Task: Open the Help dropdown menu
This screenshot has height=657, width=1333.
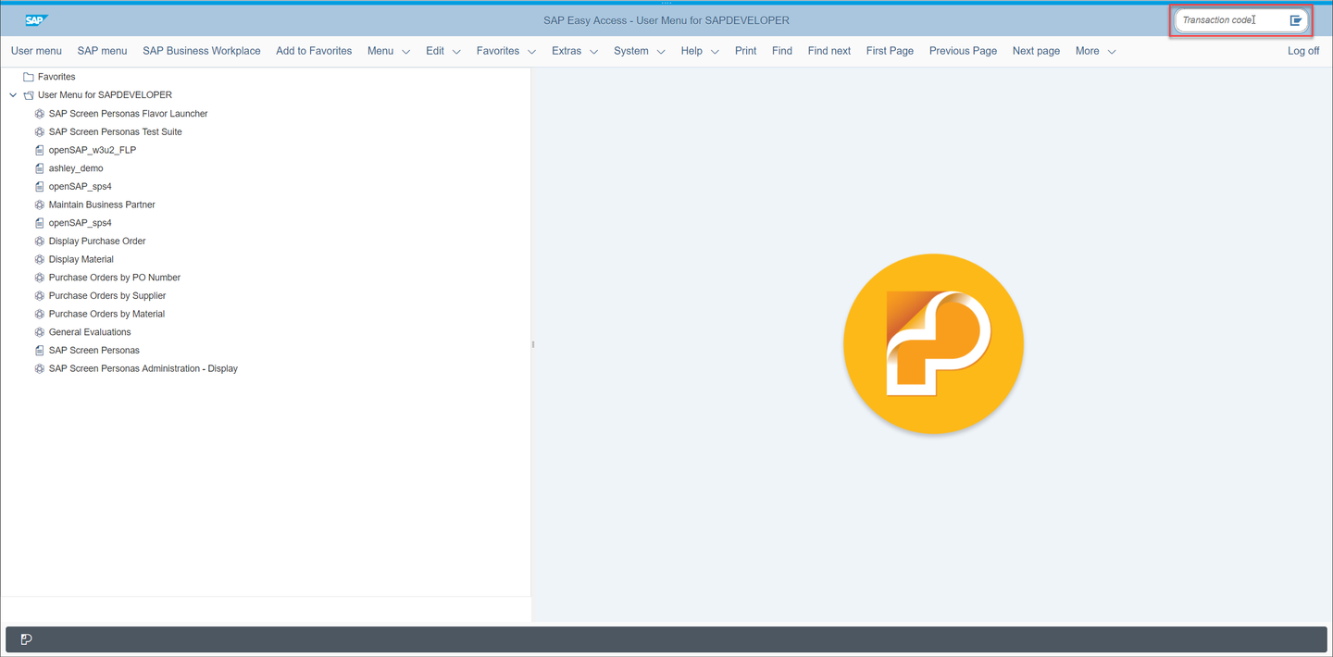Action: [700, 51]
